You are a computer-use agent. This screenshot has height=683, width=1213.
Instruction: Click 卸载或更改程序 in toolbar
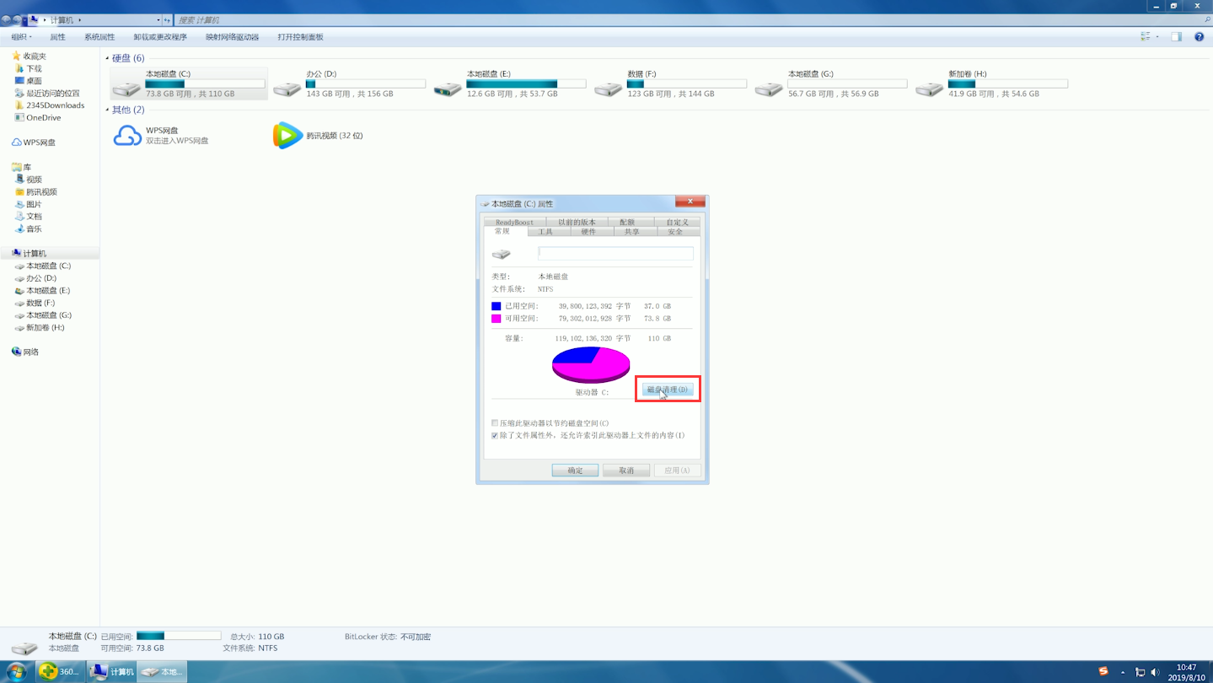[x=160, y=37]
